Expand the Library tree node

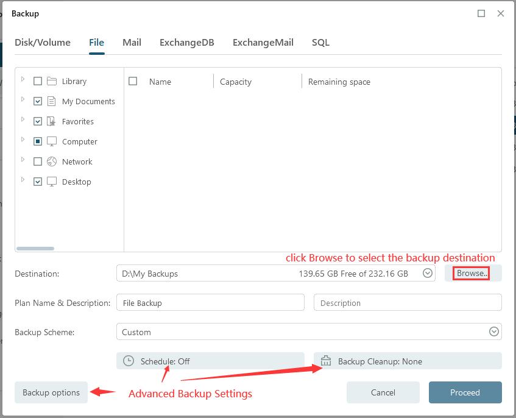coord(23,79)
